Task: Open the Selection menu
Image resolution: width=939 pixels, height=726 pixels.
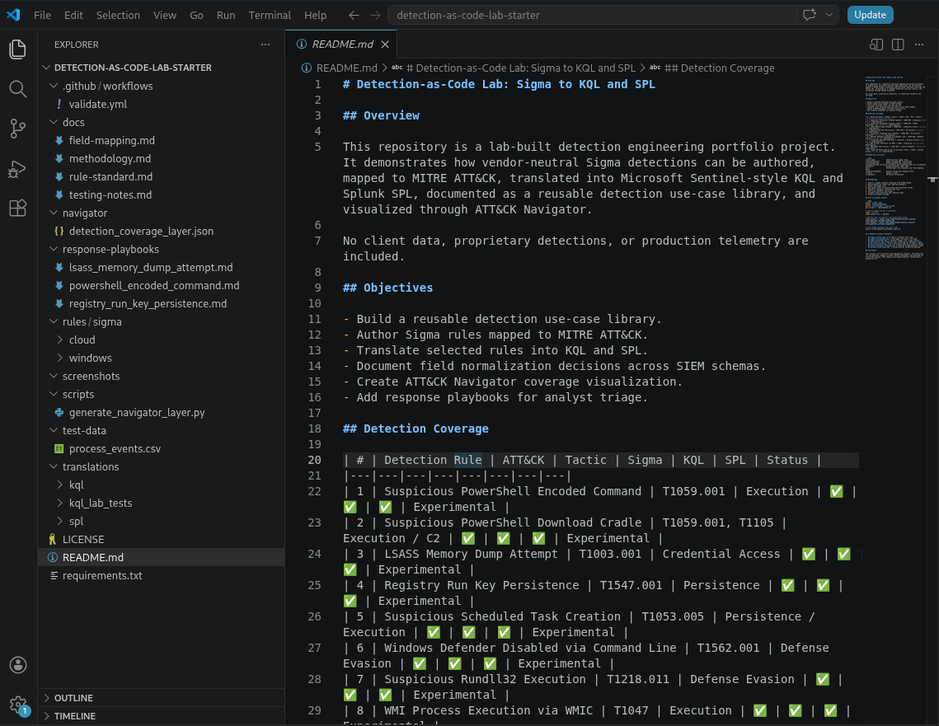Action: (118, 15)
